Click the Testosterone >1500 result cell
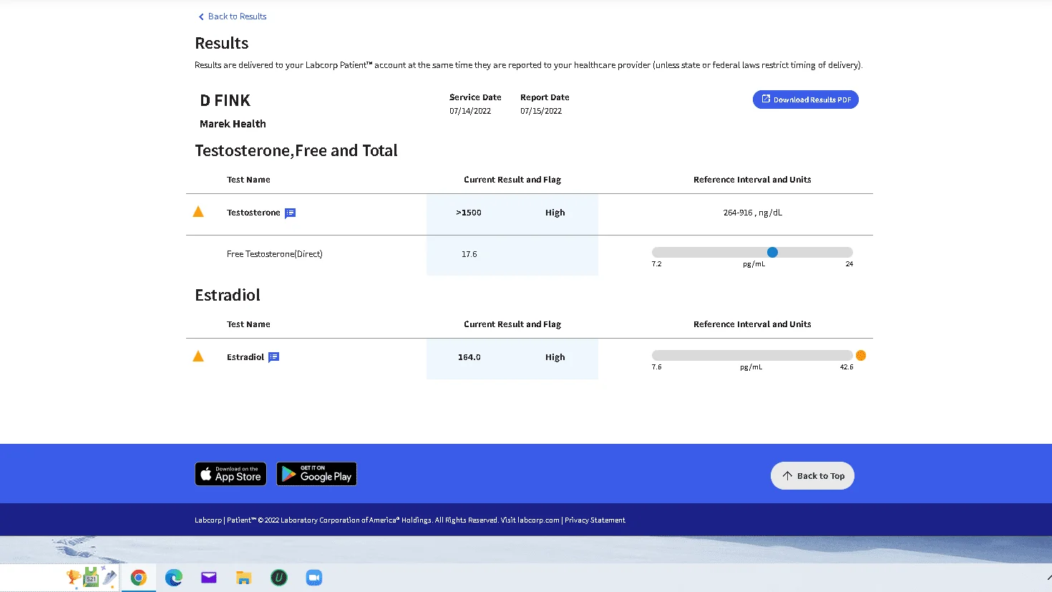This screenshot has height=592, width=1052. [469, 213]
